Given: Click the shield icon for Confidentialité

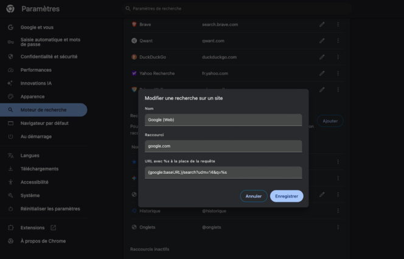Looking at the screenshot, I should [10, 57].
